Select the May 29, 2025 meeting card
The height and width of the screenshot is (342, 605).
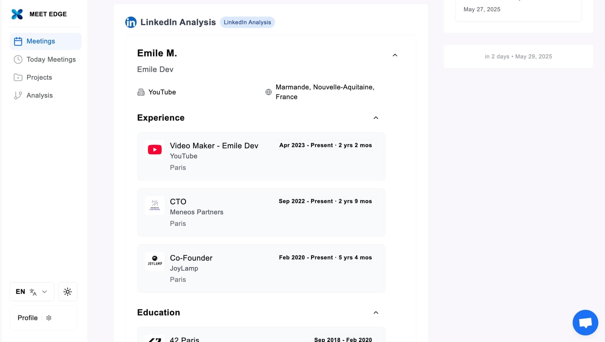click(x=518, y=57)
